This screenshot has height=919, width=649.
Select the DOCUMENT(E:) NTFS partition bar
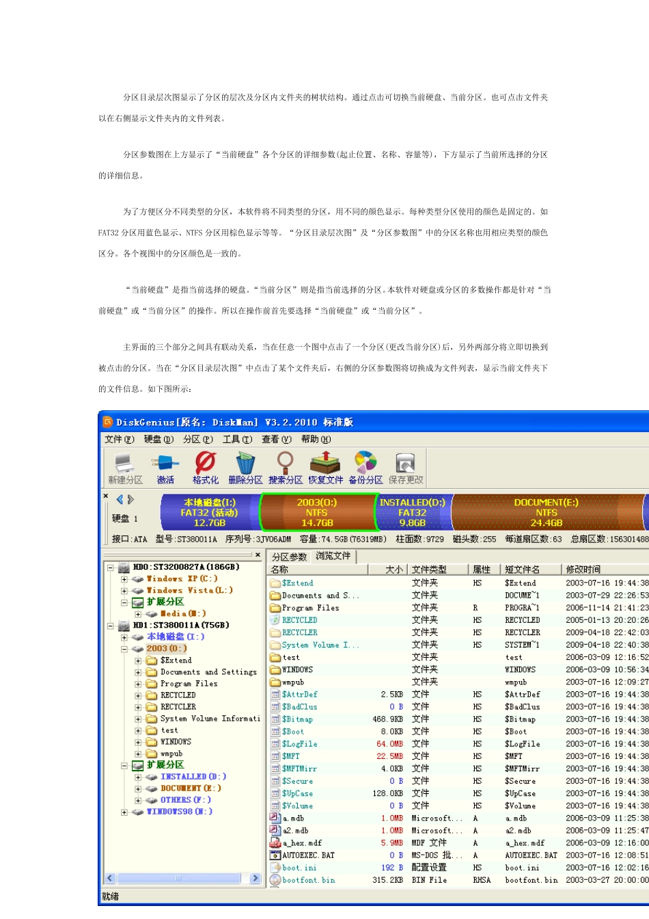(546, 512)
